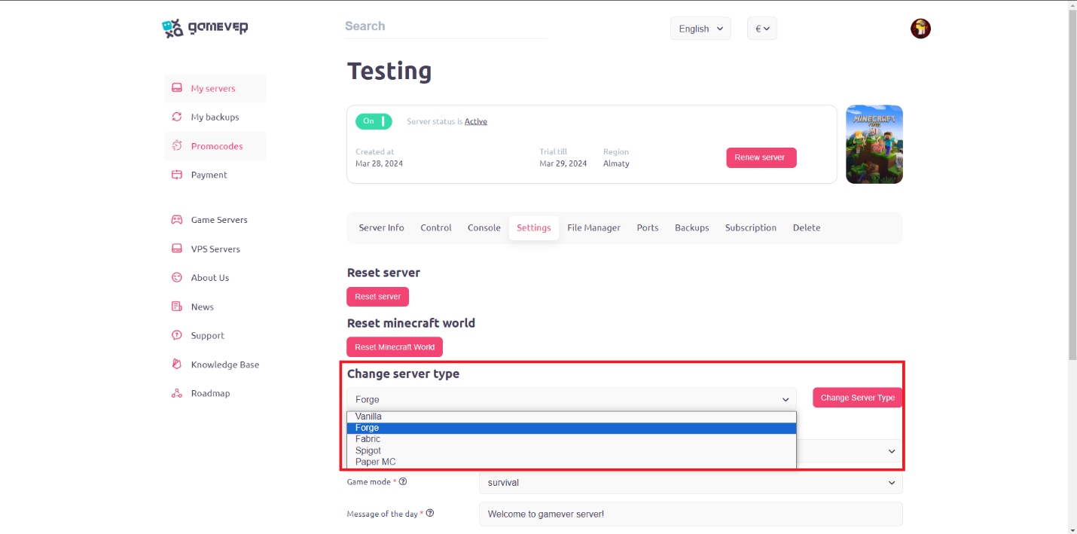The image size is (1077, 534).
Task: Click the My servers sidebar icon
Action: click(177, 88)
